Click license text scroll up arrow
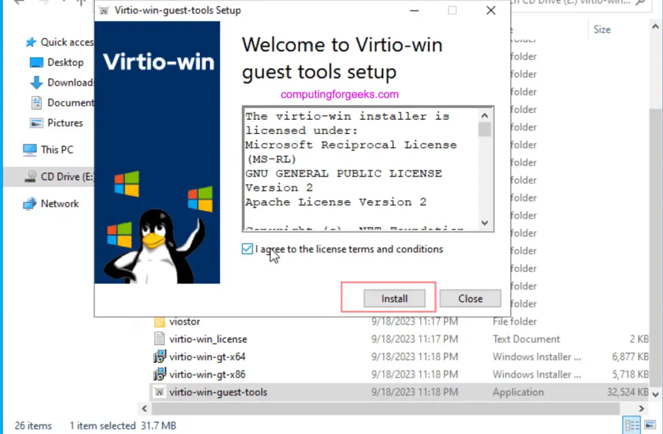 click(x=484, y=115)
